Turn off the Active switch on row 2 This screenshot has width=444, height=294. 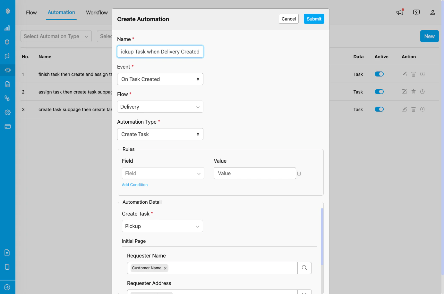(379, 92)
